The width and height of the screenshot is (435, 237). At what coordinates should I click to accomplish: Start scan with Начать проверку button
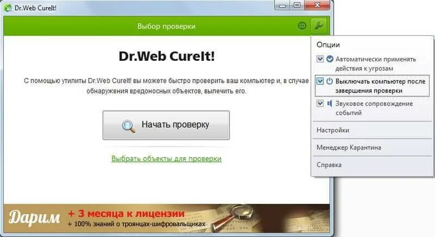(166, 125)
